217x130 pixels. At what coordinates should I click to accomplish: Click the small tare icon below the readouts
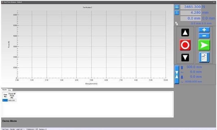176,23
